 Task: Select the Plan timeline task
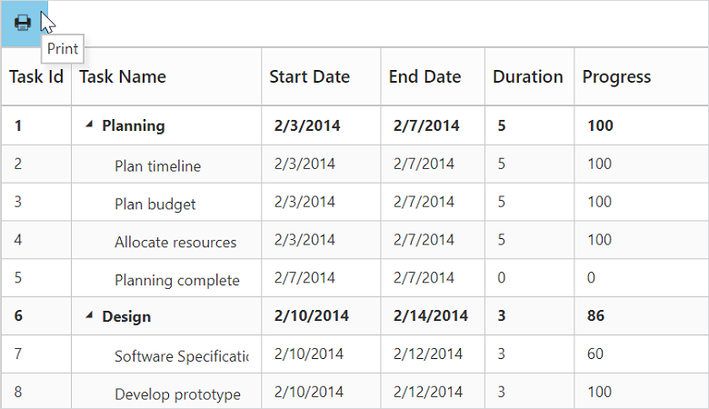pyautogui.click(x=157, y=166)
